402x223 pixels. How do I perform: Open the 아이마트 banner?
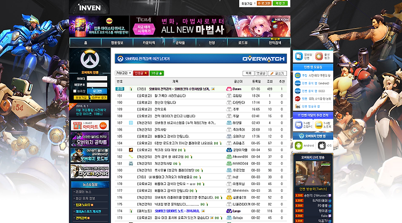90,126
